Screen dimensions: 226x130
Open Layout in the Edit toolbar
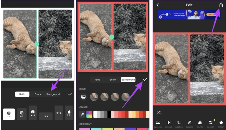(168, 124)
